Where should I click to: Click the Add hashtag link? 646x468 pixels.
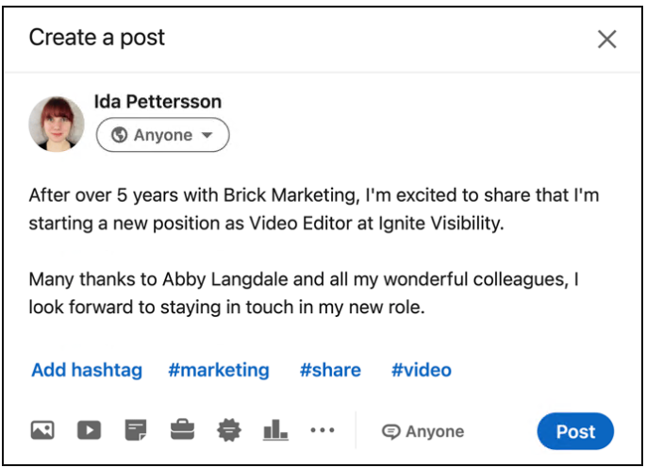[87, 370]
